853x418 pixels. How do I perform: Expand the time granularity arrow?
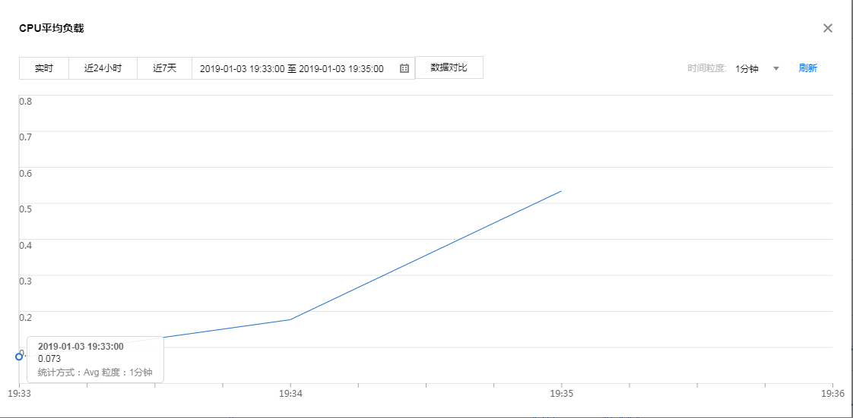tap(776, 68)
